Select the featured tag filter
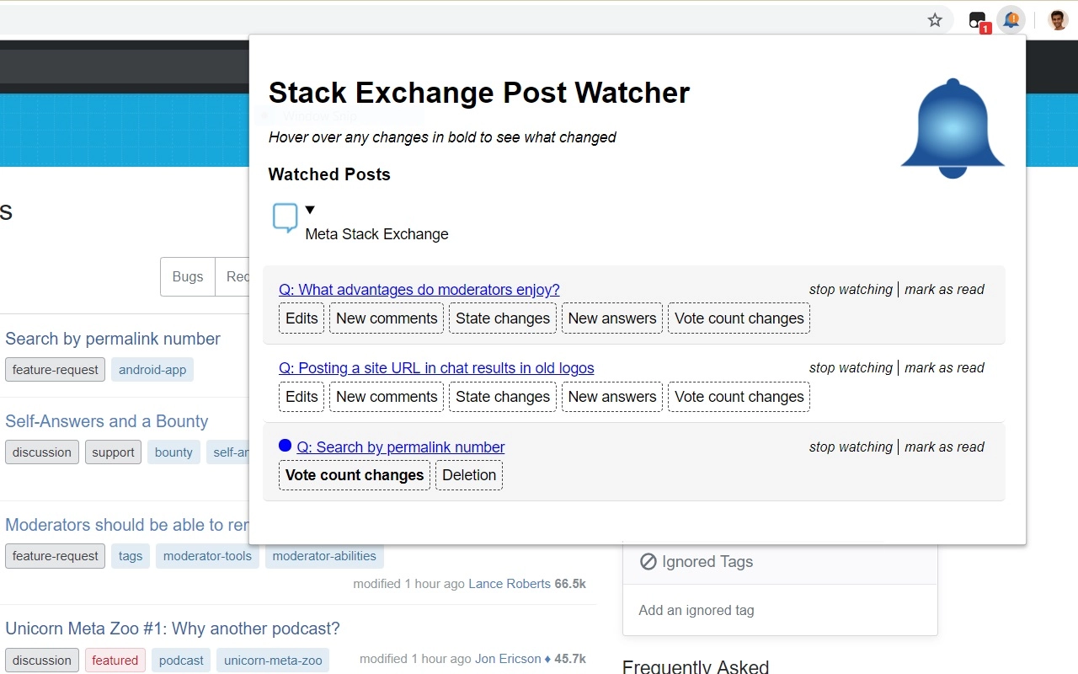The image size is (1078, 674). [115, 661]
